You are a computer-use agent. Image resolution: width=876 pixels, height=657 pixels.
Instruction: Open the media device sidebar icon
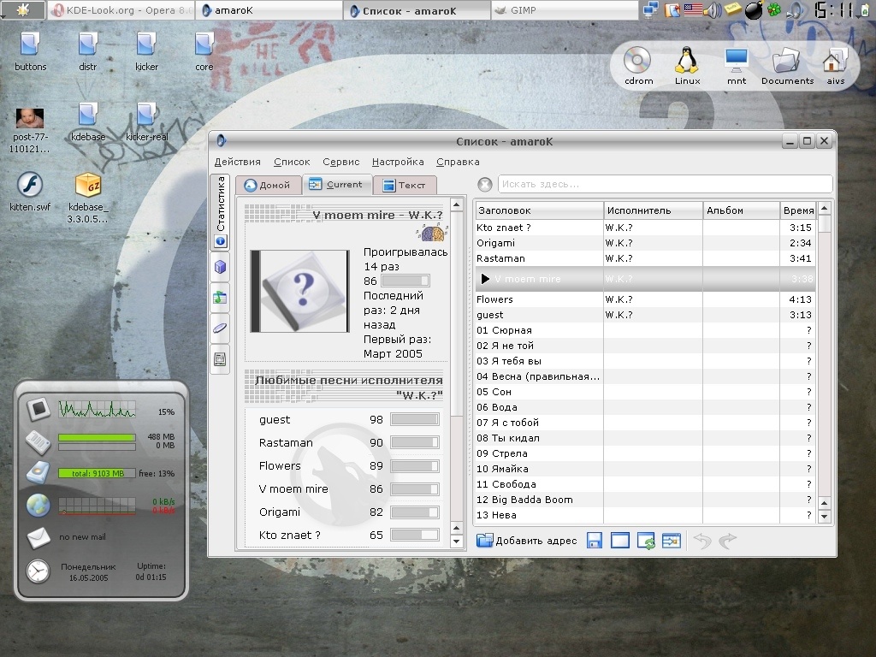[220, 328]
